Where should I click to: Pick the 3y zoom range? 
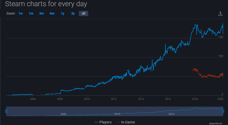point(73,13)
